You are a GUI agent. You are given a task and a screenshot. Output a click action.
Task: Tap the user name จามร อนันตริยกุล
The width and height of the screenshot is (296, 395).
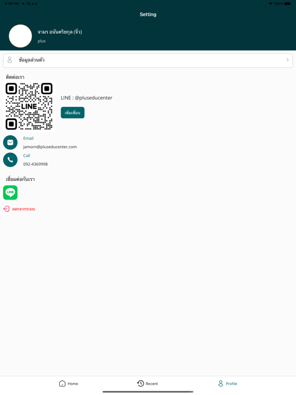pos(60,32)
